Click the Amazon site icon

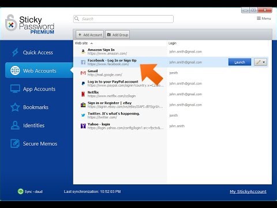click(x=83, y=51)
